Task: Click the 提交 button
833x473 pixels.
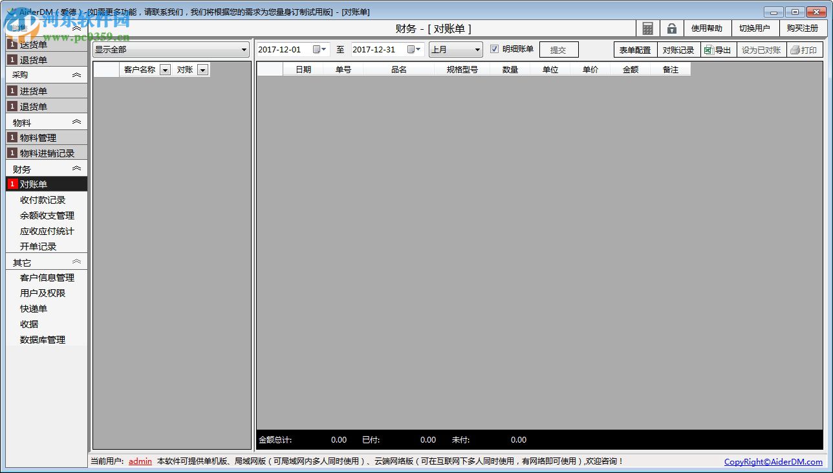Action: 559,50
